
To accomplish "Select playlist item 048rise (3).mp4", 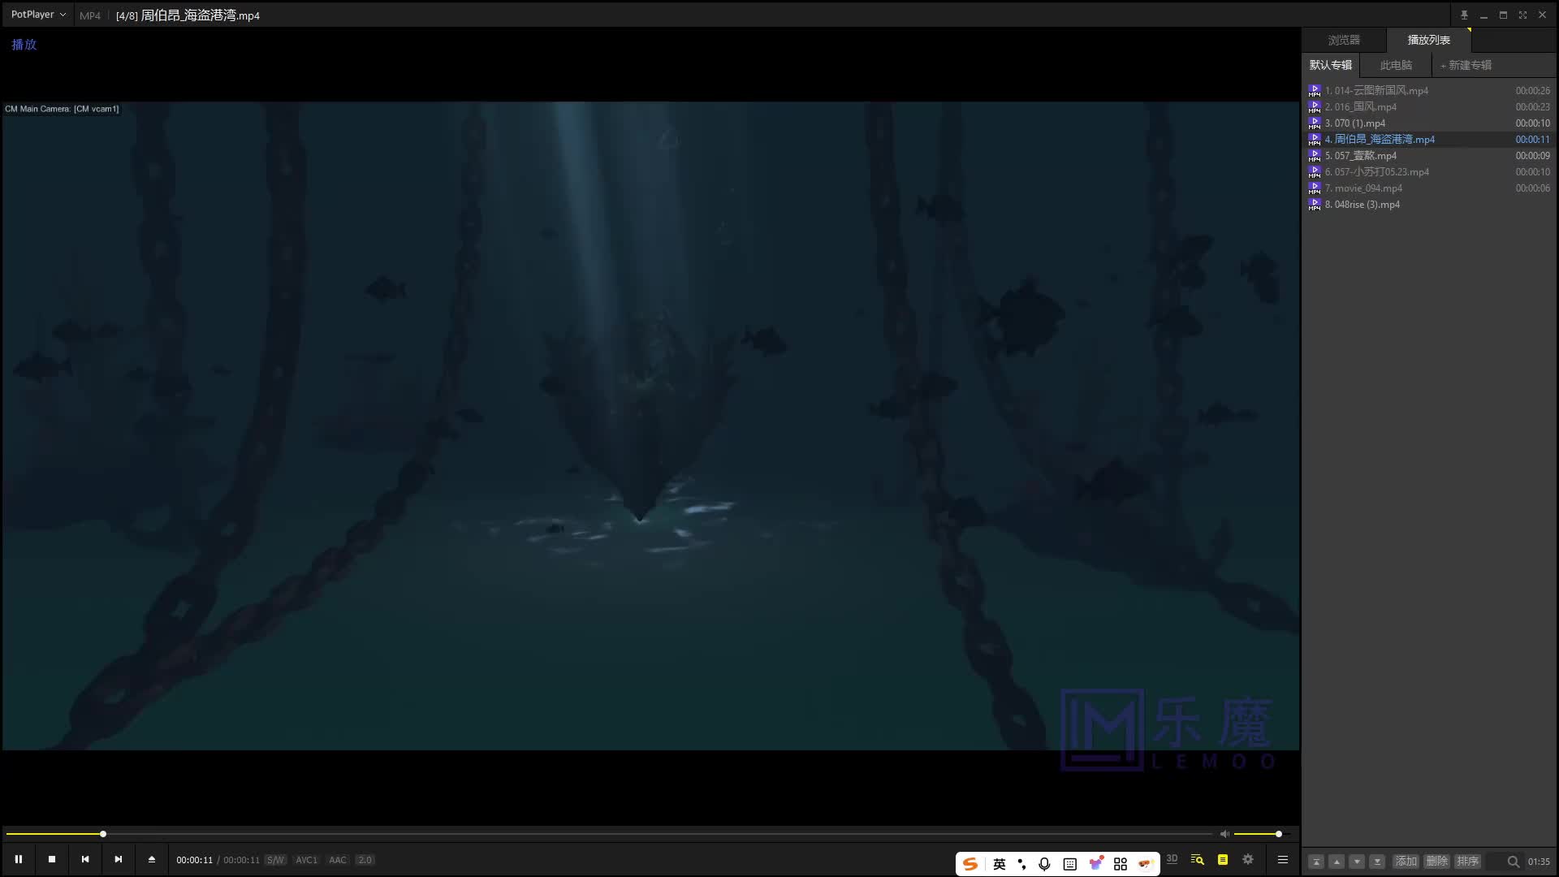I will click(1429, 205).
